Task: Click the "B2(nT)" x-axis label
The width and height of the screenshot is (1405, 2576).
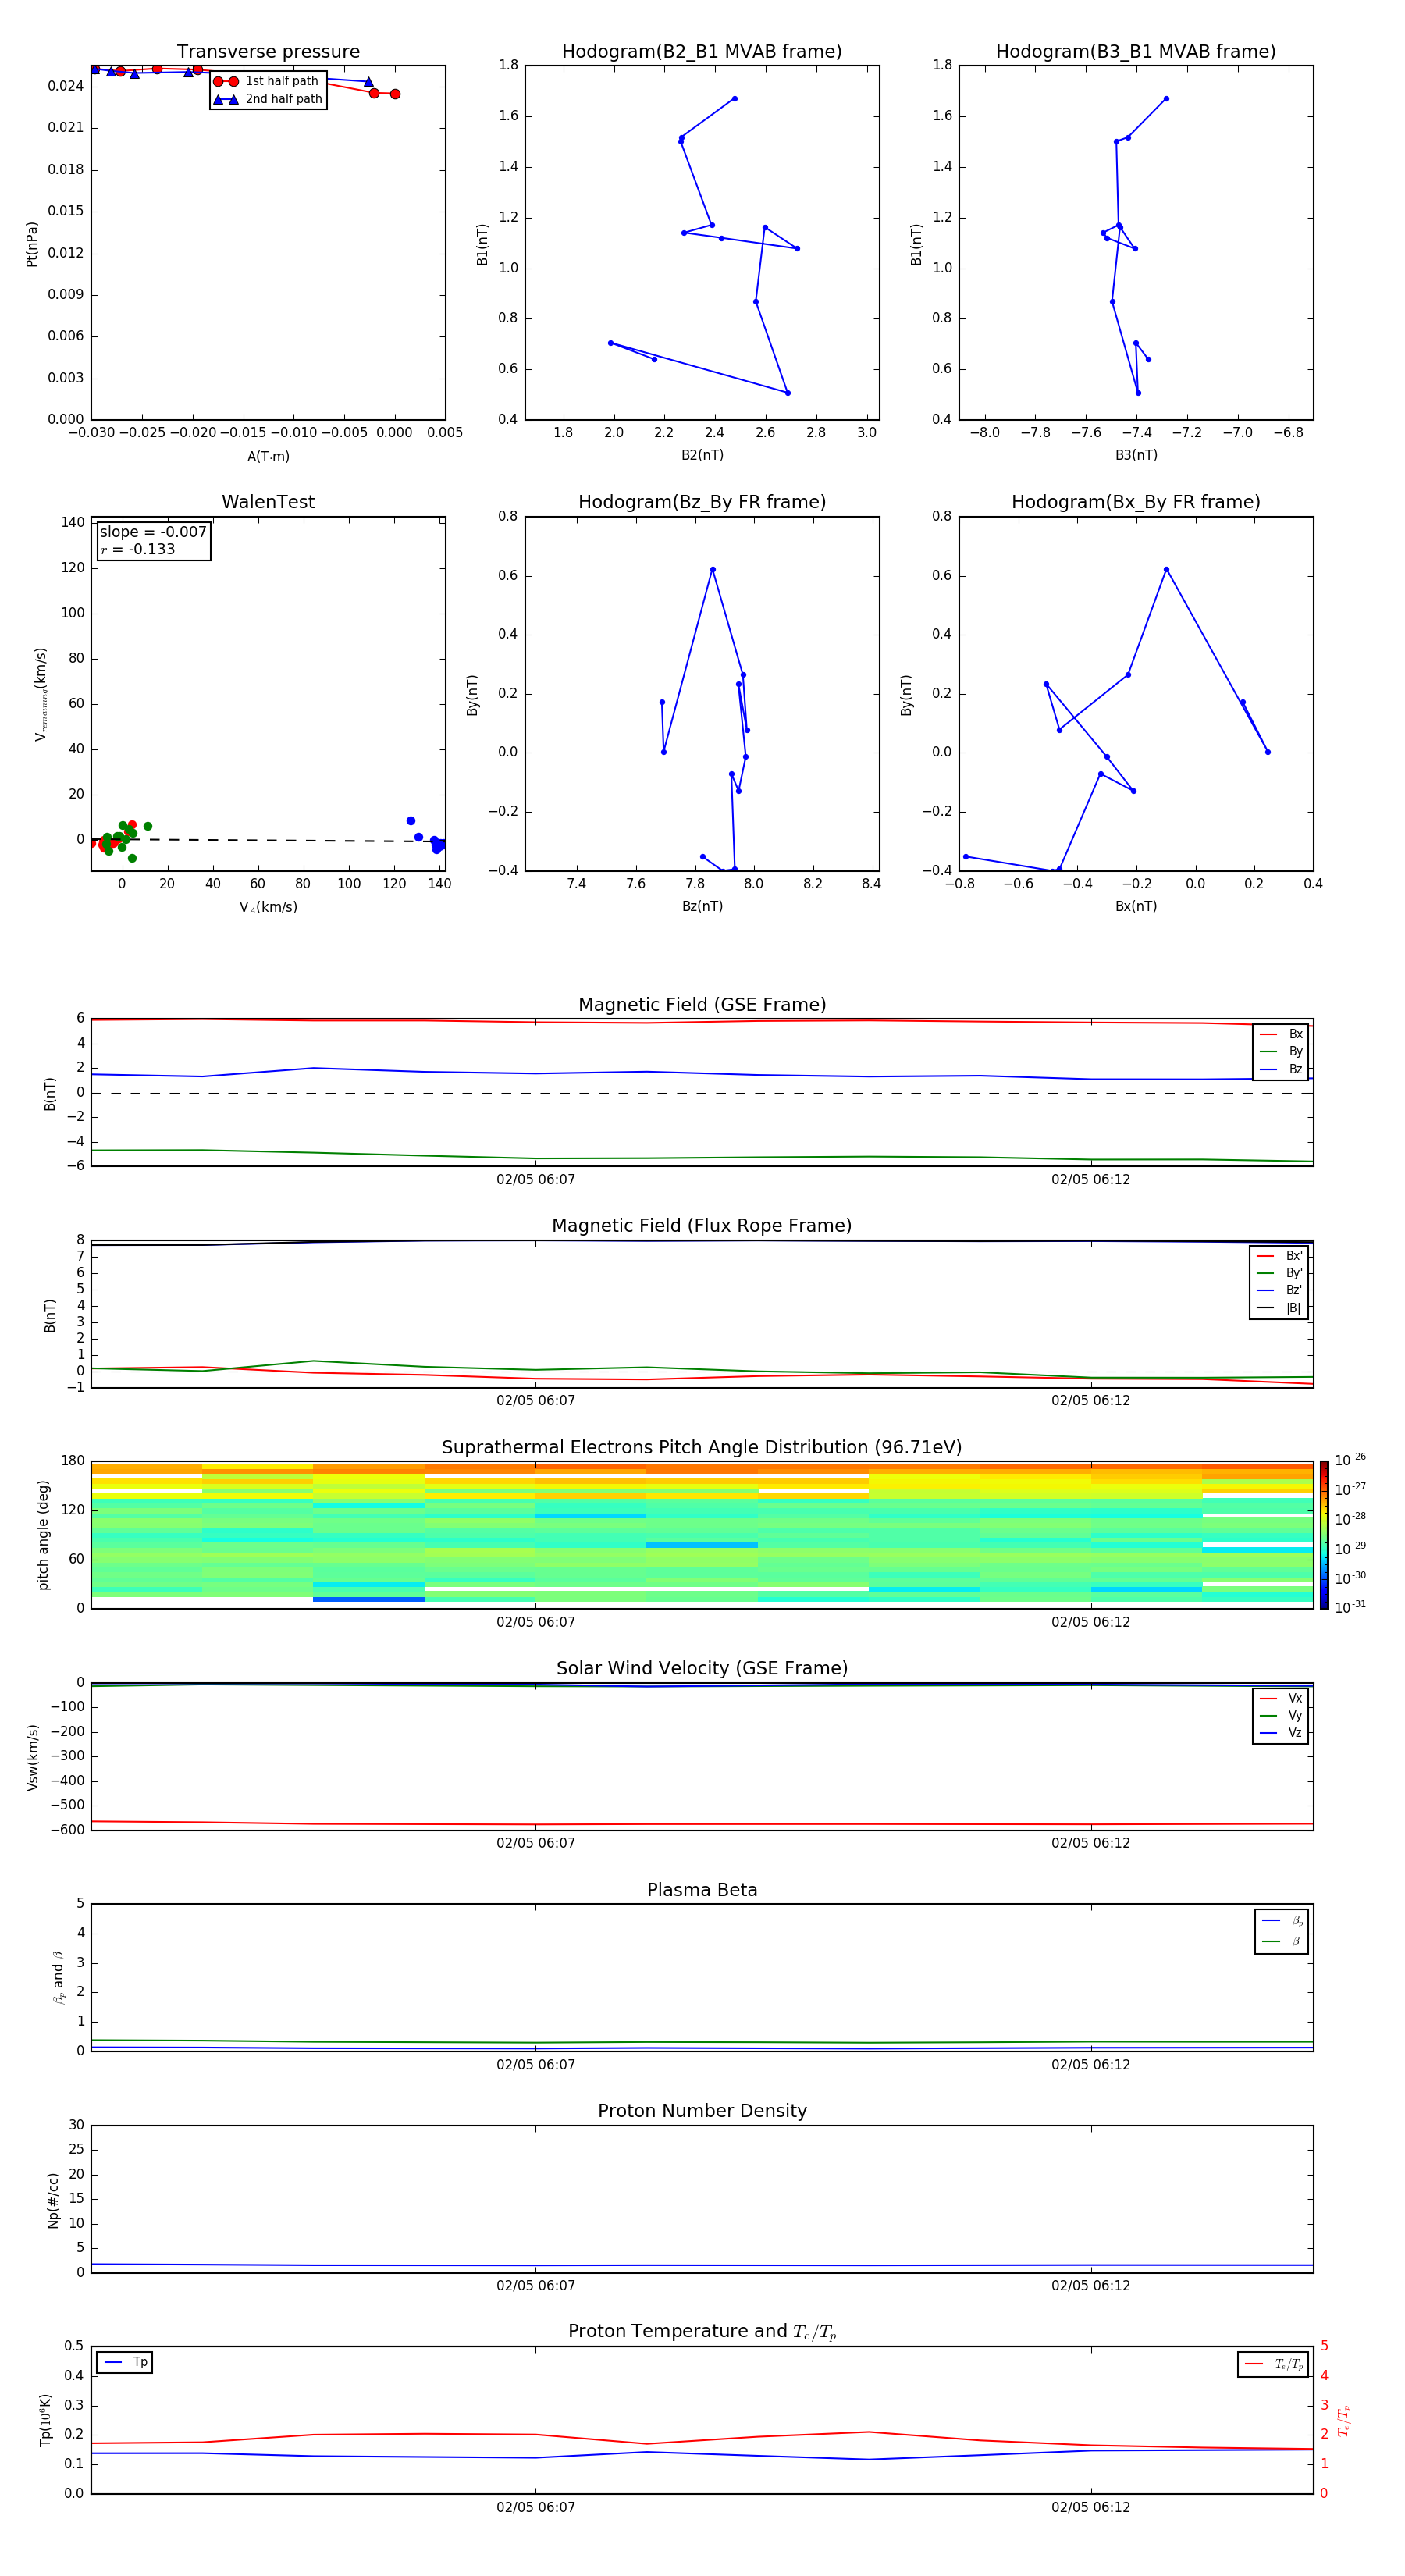Action: [x=702, y=455]
